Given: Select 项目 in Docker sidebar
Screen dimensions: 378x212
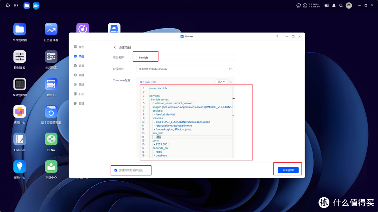Looking at the screenshot, I should click(x=82, y=56).
